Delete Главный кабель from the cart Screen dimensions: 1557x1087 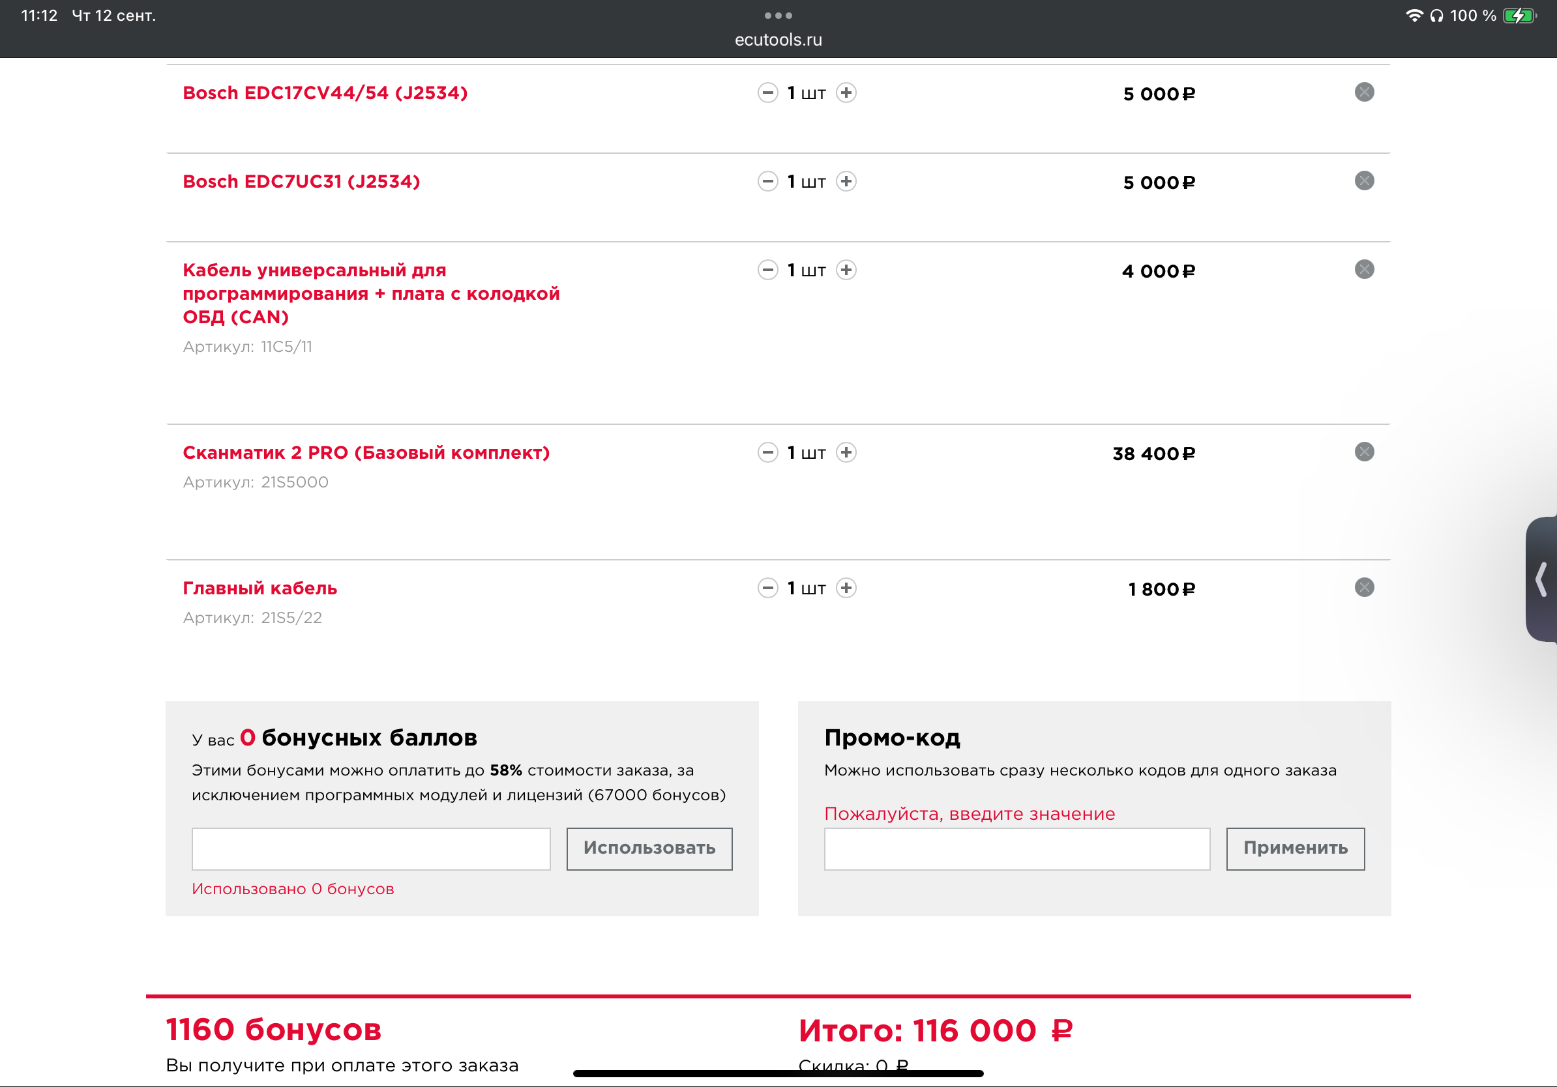point(1364,588)
